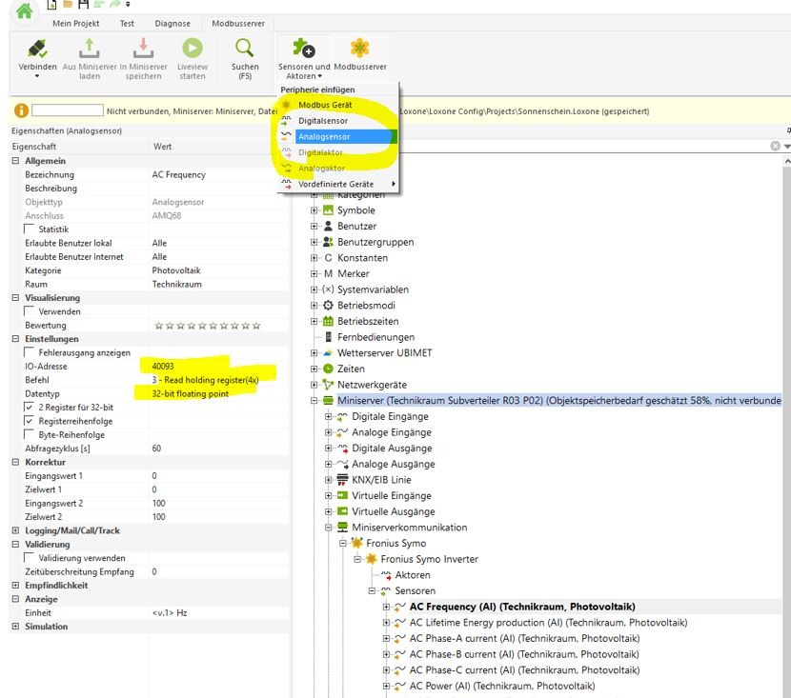Collapse the Allgemein property group
791x698 pixels.
point(15,160)
